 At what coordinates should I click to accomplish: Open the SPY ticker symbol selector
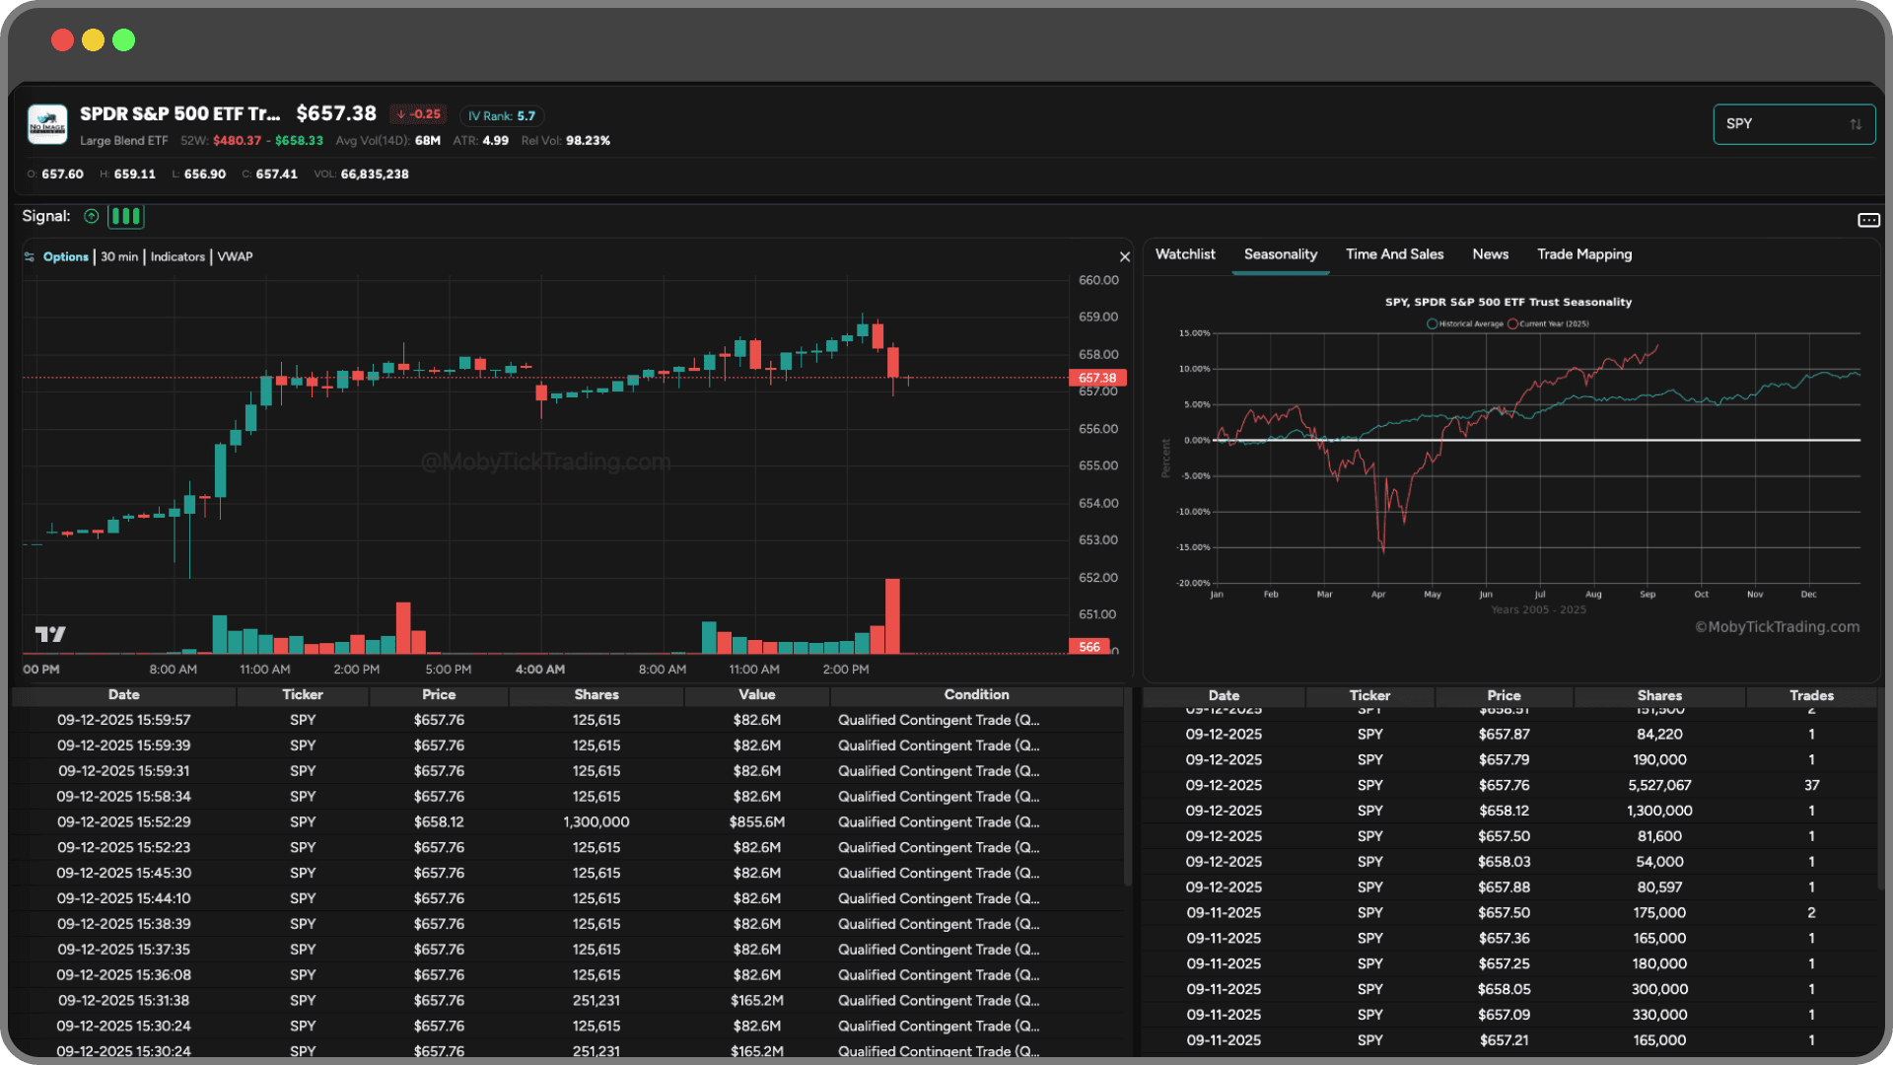1775,124
